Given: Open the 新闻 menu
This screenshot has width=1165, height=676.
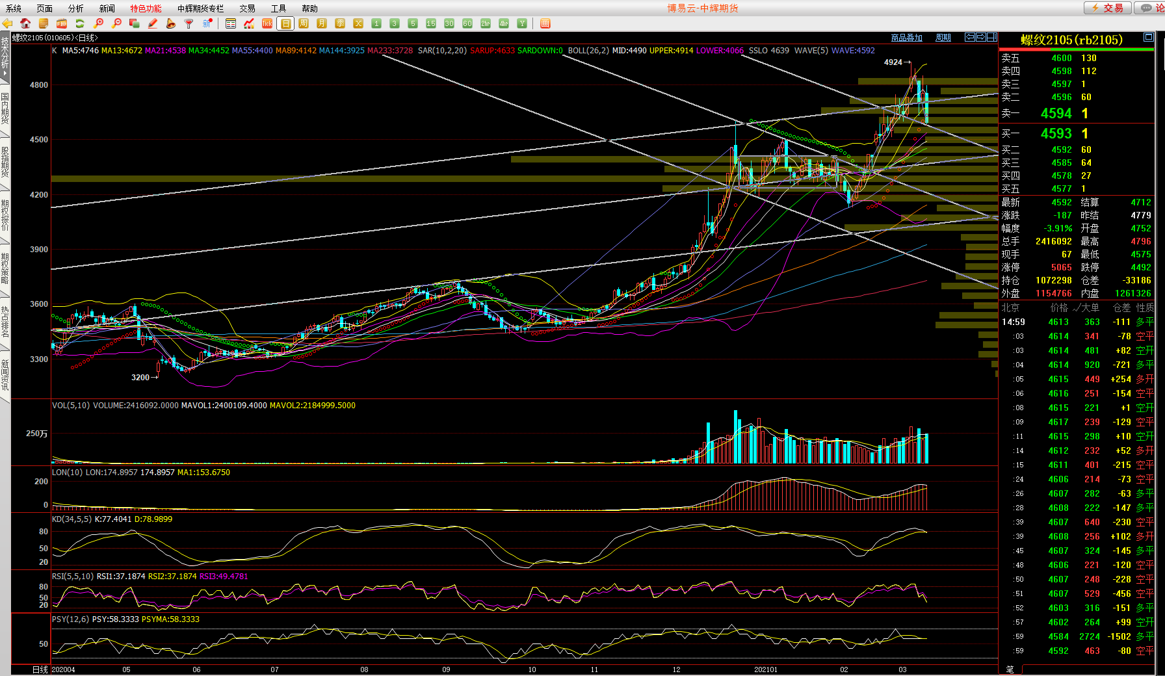Looking at the screenshot, I should tap(107, 8).
